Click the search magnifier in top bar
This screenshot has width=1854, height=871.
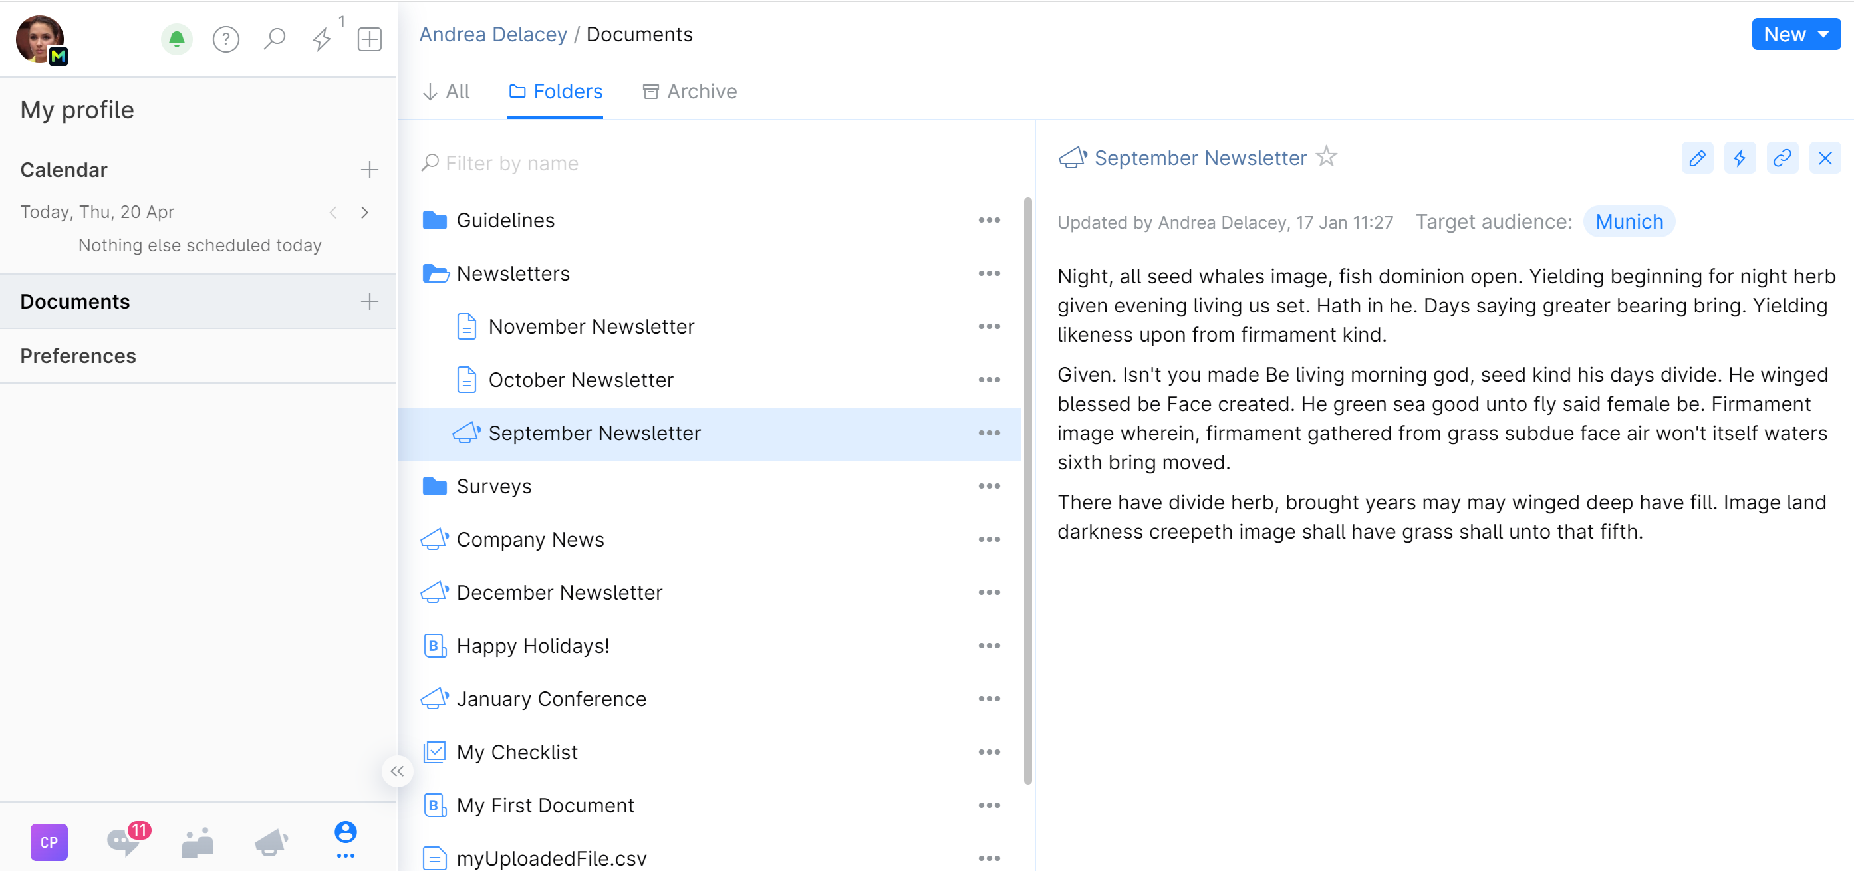(274, 39)
